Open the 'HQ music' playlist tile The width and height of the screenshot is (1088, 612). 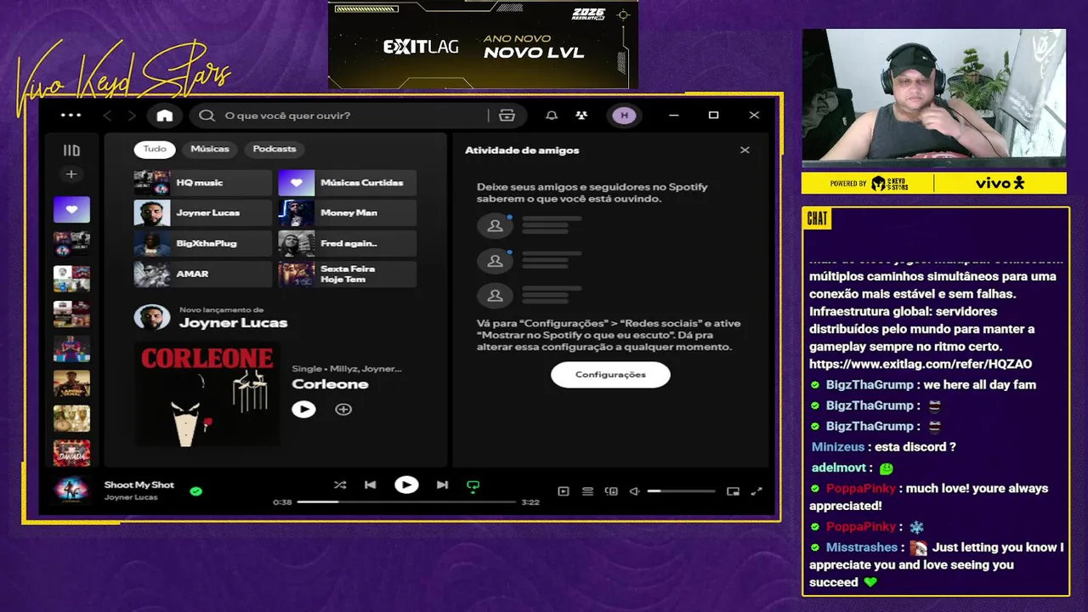point(203,183)
